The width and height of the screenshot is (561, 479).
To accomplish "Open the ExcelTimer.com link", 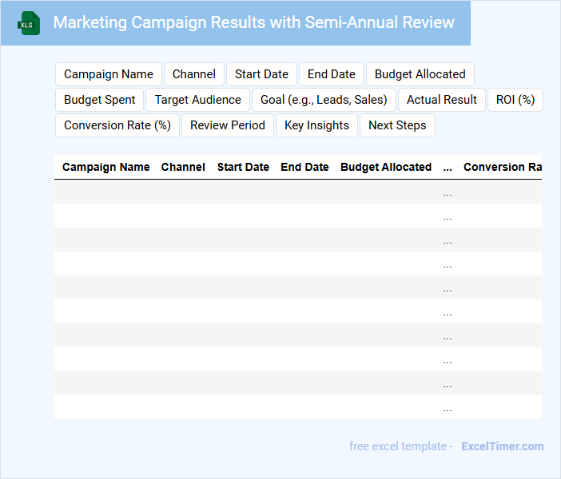I will (x=502, y=446).
